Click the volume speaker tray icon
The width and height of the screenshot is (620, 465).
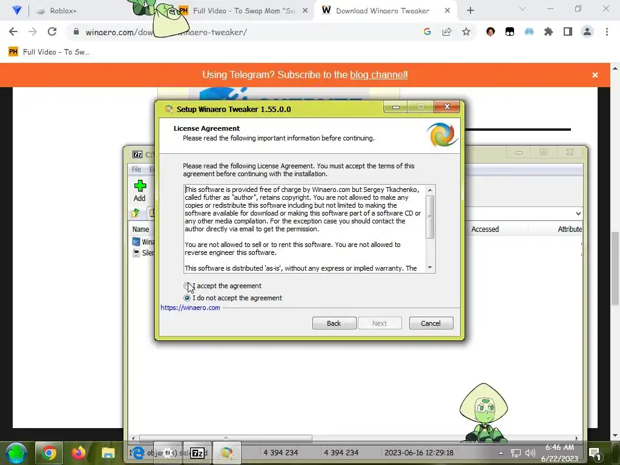pos(530,453)
